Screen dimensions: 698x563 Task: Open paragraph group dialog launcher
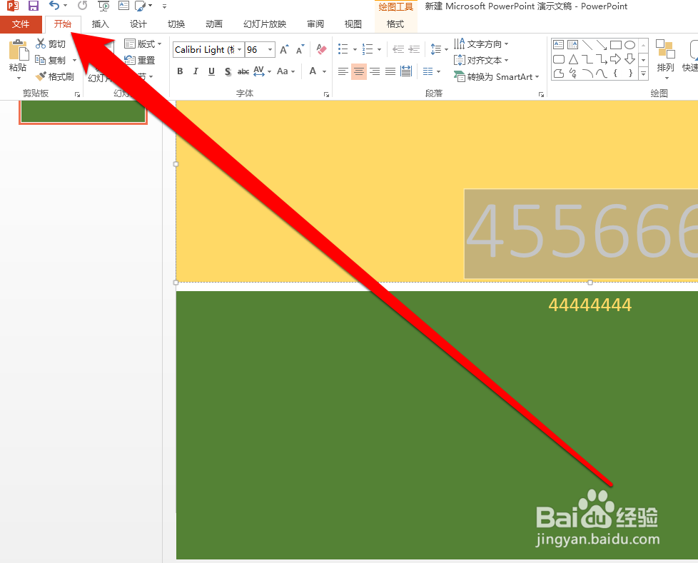[541, 94]
